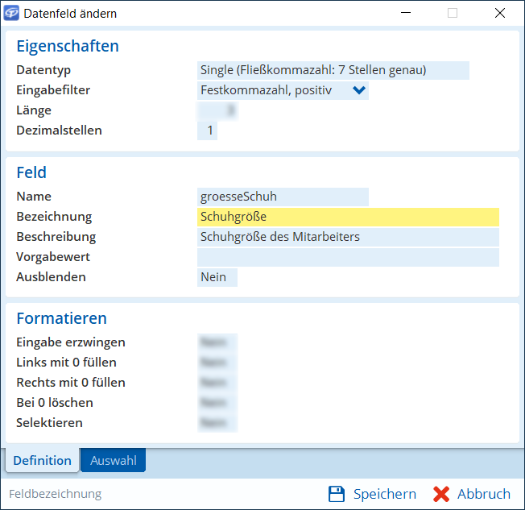Image resolution: width=525 pixels, height=510 pixels.
Task: Toggle the Selektieren value
Action: (x=217, y=423)
